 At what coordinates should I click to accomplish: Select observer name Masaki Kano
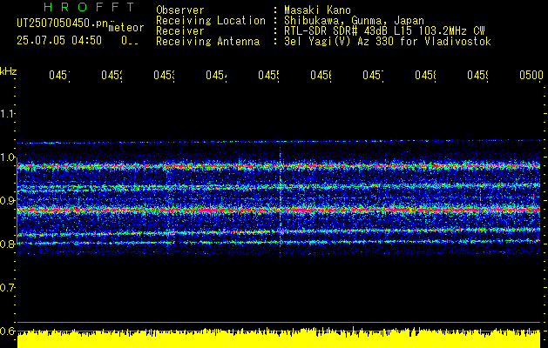(x=317, y=10)
